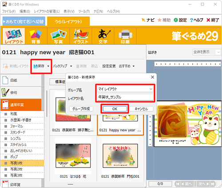Expand the 保存 dropdown arrow
Image resolution: width=222 pixels, height=188 pixels.
[x=48, y=66]
